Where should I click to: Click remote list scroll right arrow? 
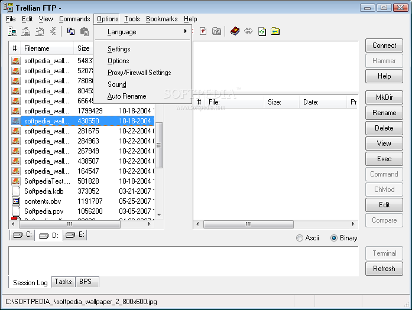(353, 224)
